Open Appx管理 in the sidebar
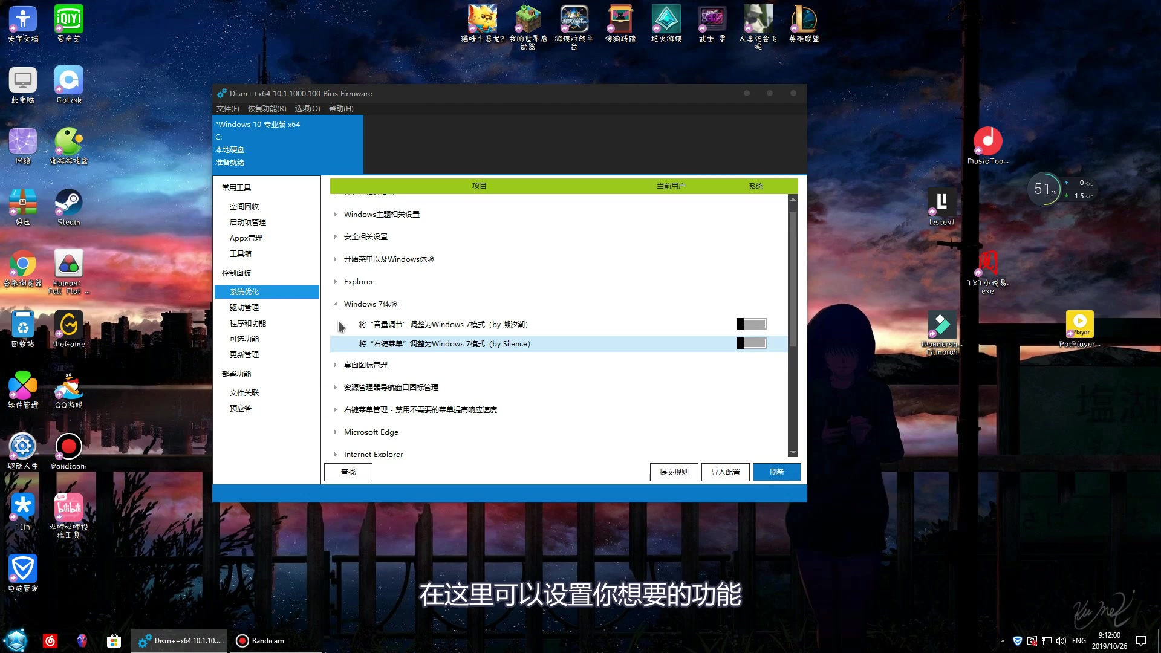1161x653 pixels. coord(246,238)
